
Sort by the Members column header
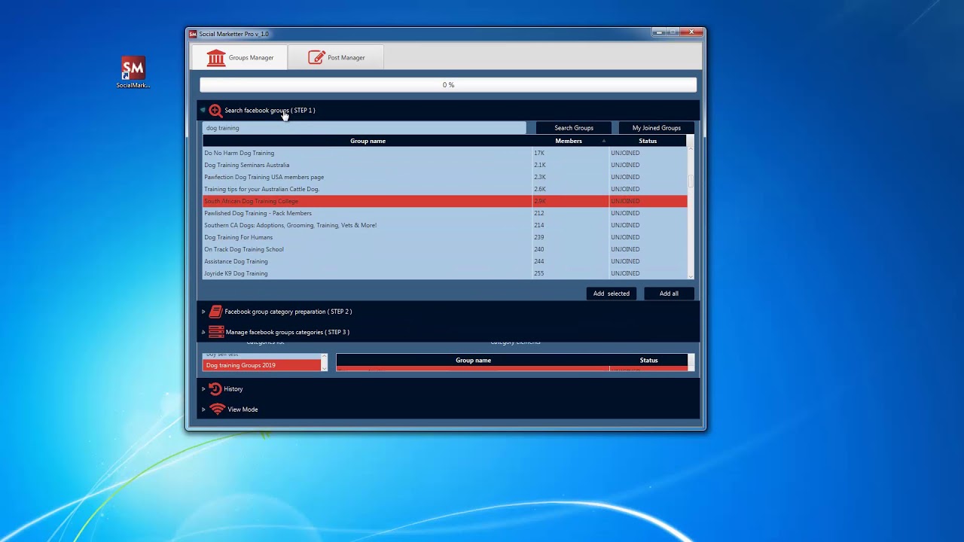point(570,141)
